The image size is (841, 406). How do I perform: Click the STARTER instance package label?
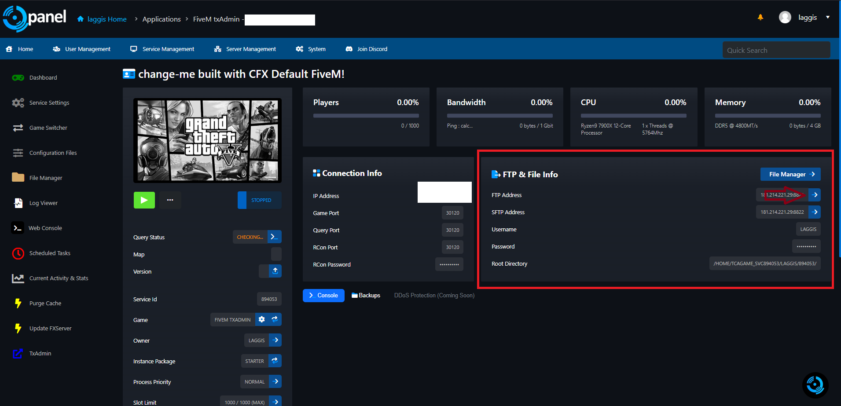click(255, 361)
